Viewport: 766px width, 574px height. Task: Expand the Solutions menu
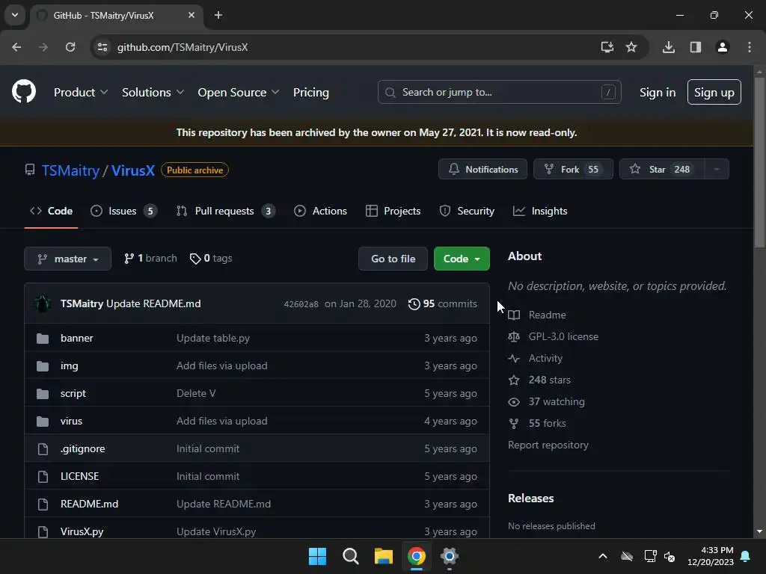[153, 92]
